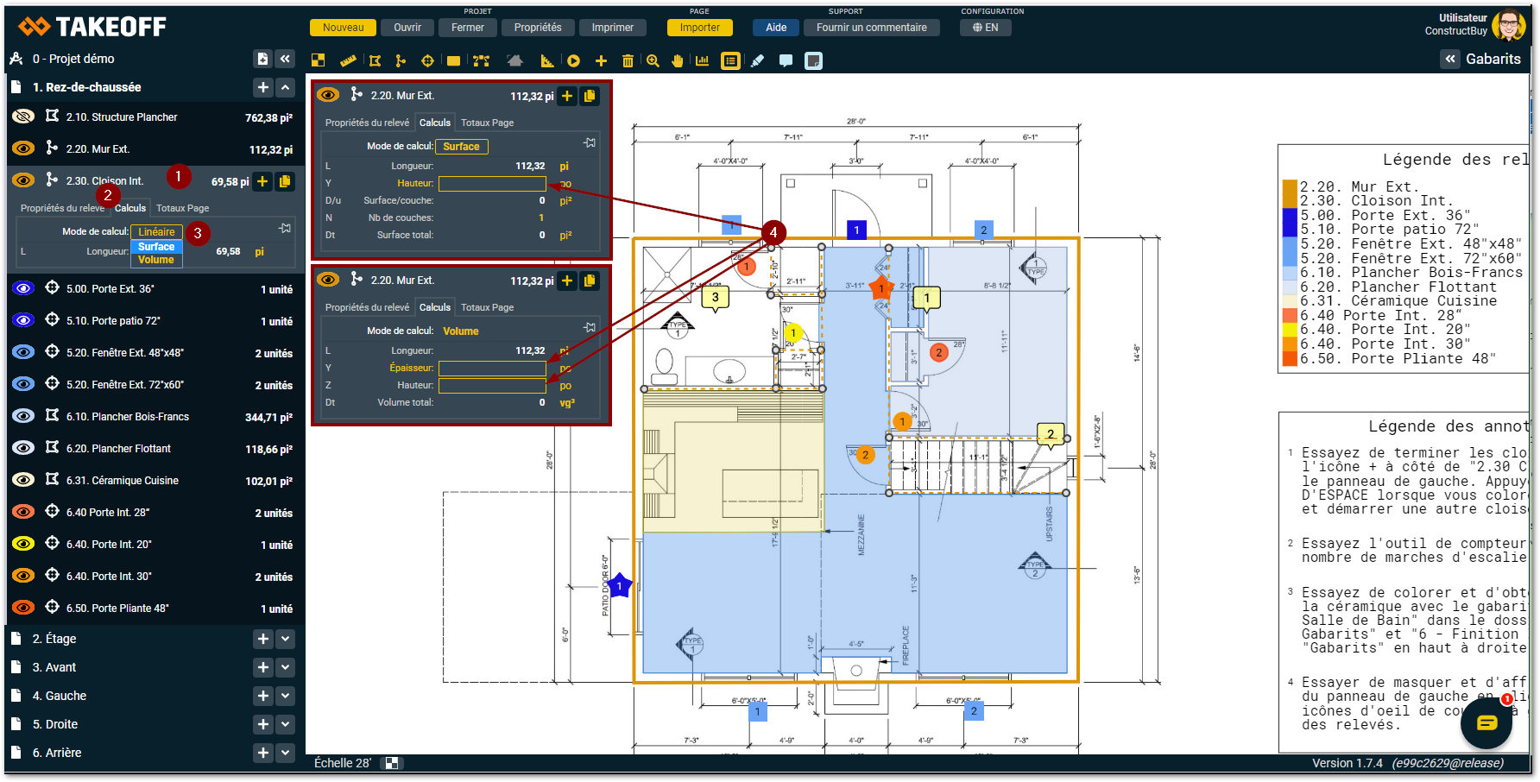This screenshot has width=1540, height=782.
Task: Expand the 2. Étage page section
Action: click(286, 639)
